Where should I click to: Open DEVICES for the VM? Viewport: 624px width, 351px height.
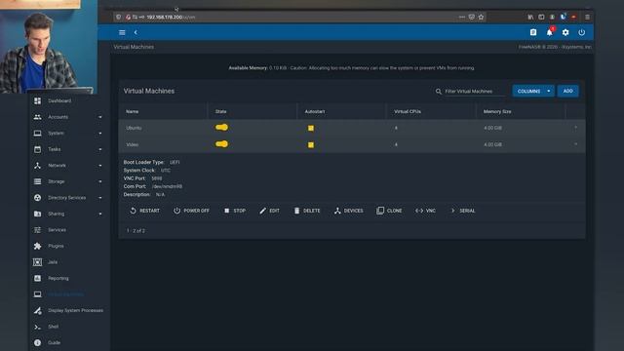coord(349,211)
